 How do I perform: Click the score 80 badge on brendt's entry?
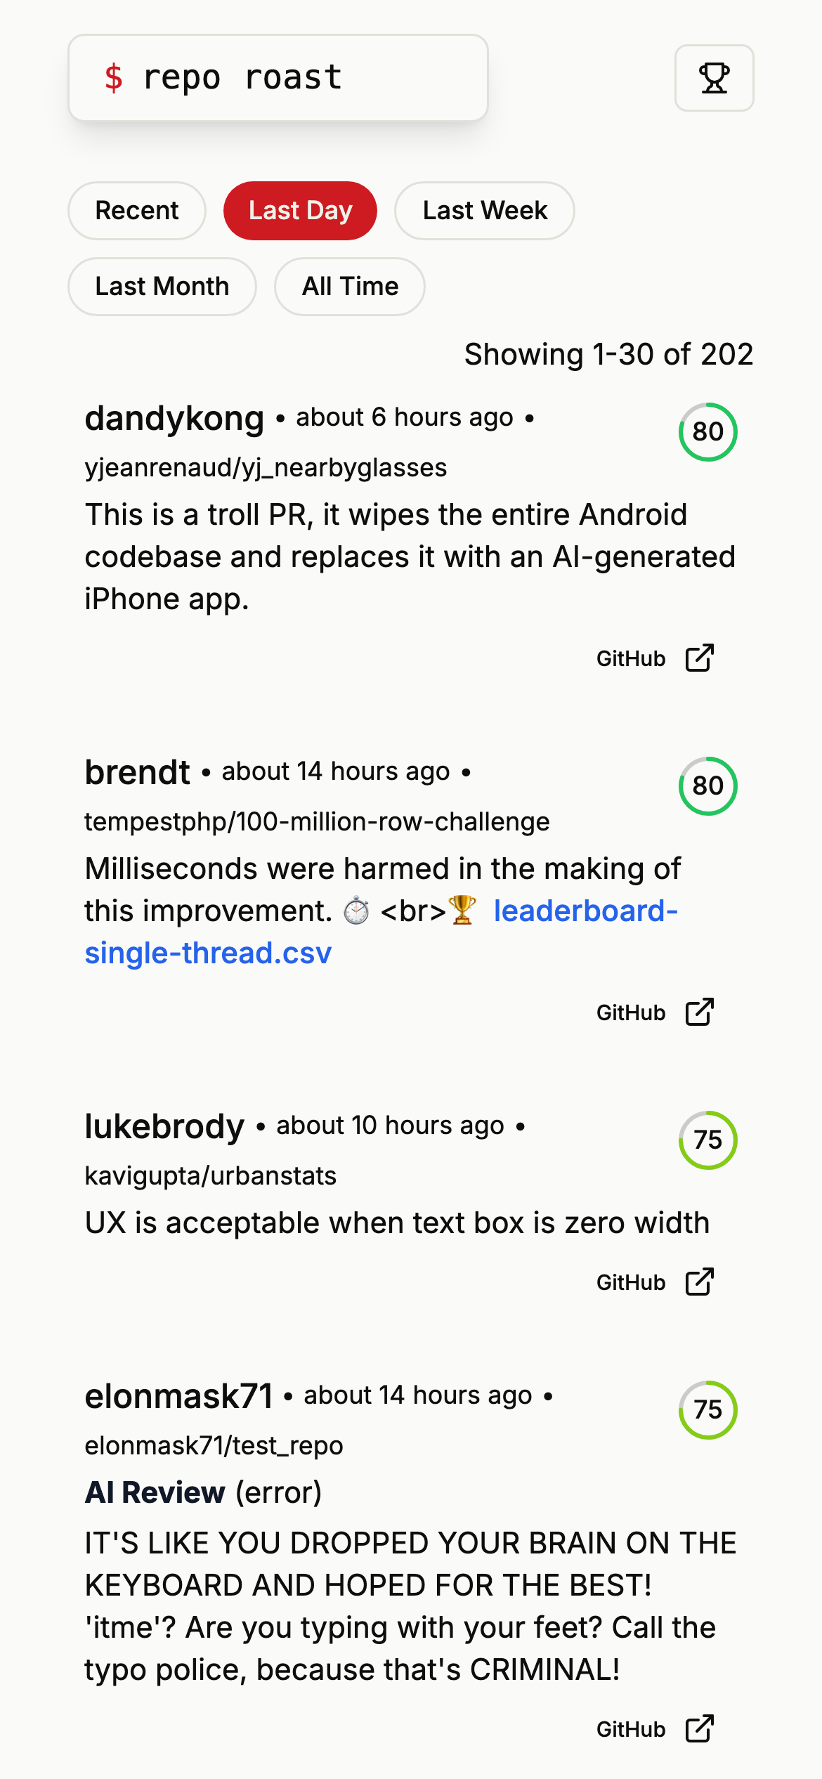(x=707, y=786)
